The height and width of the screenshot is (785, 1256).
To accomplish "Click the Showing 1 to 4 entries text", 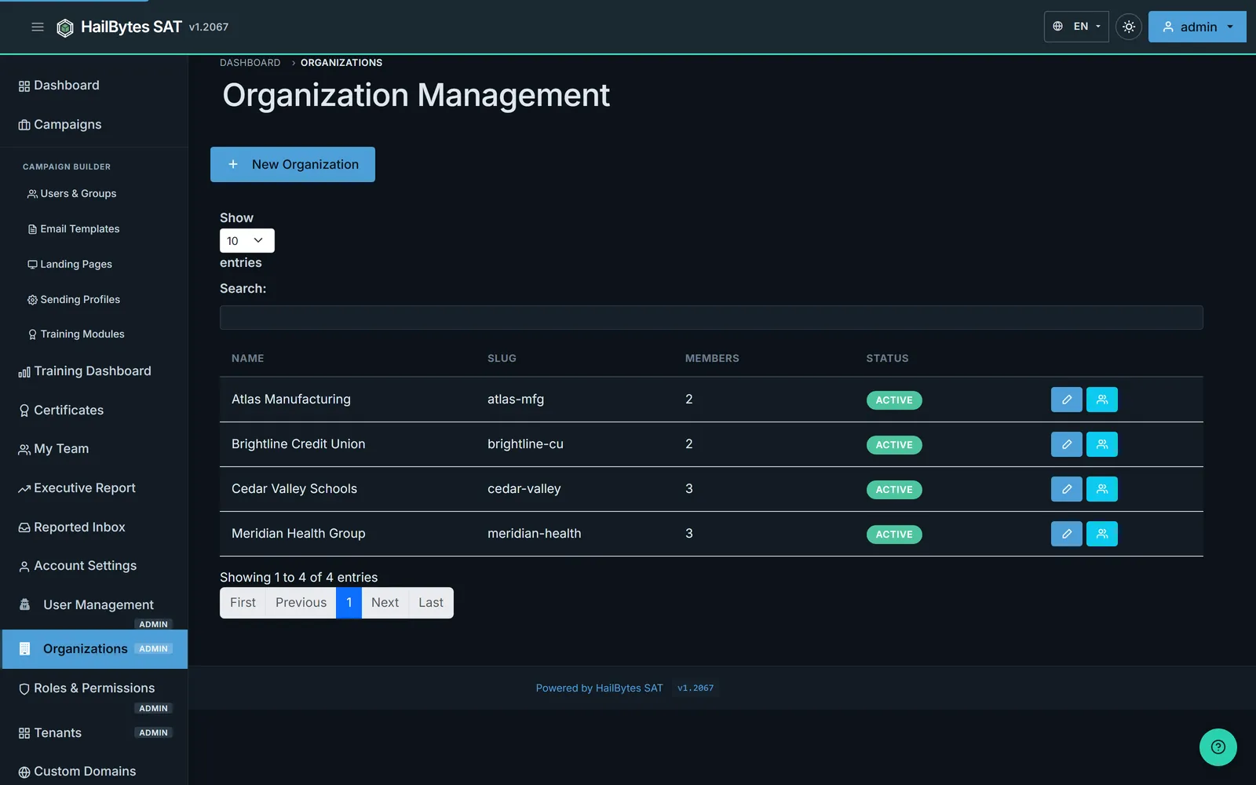I will click(298, 578).
